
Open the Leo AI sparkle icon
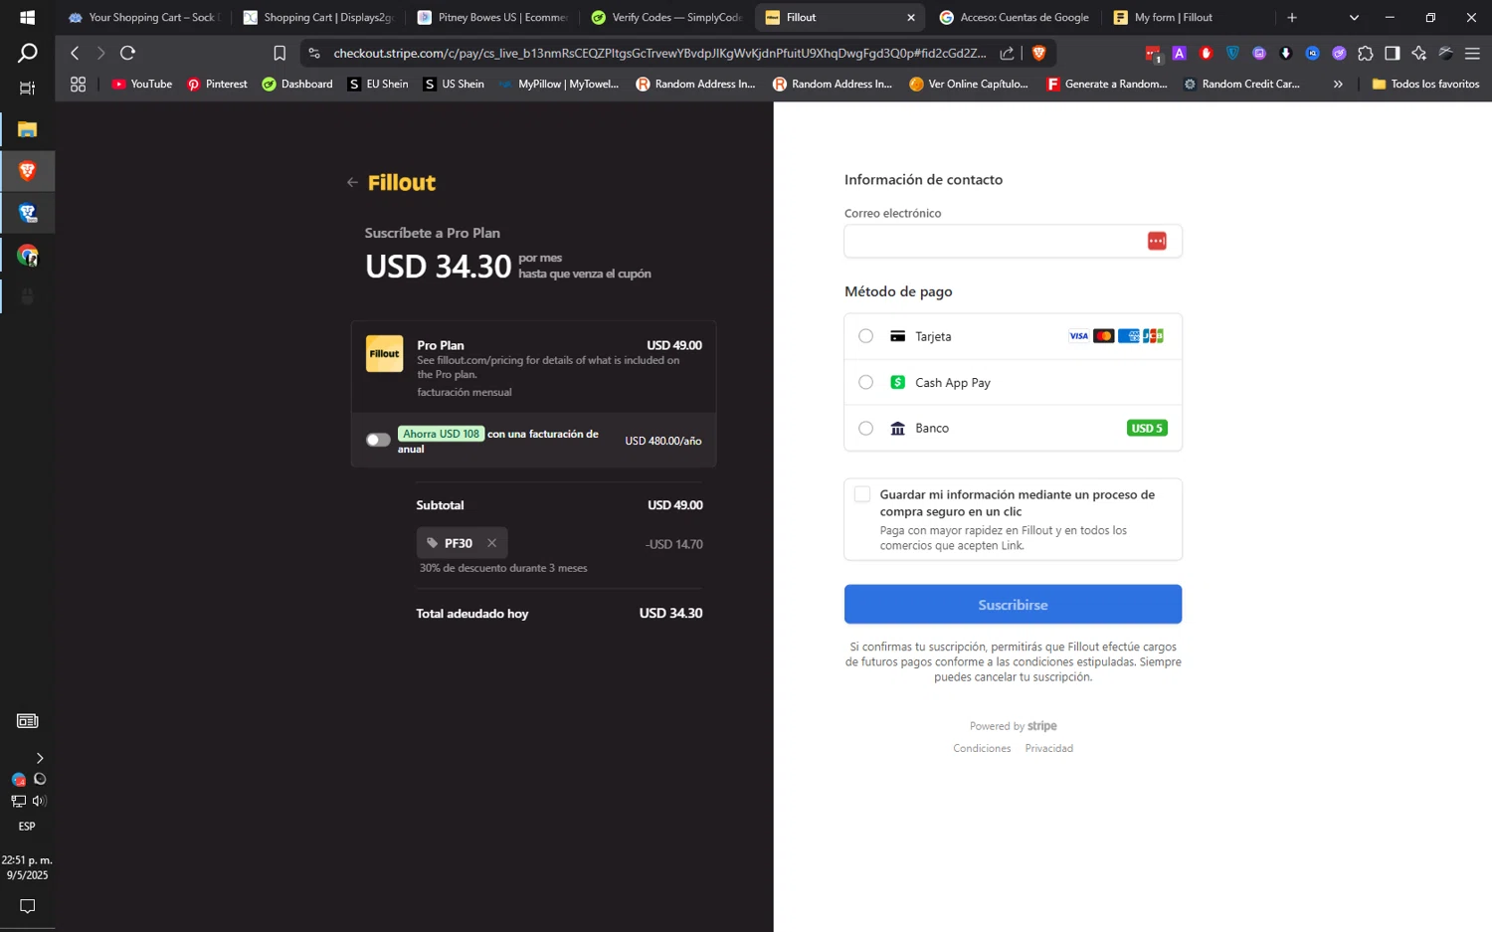[x=1419, y=53]
